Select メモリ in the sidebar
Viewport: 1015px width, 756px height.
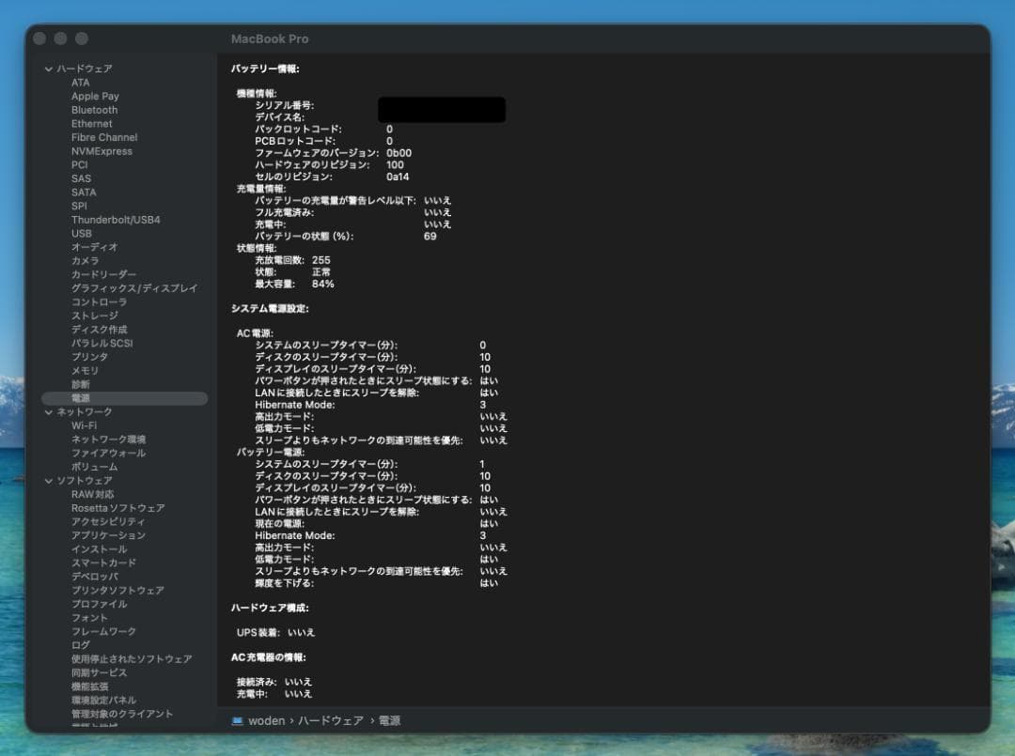point(85,371)
